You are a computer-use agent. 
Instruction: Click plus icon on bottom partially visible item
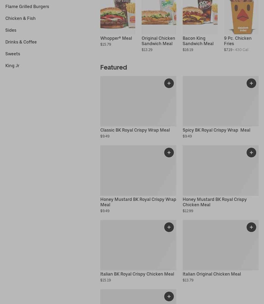169,296
